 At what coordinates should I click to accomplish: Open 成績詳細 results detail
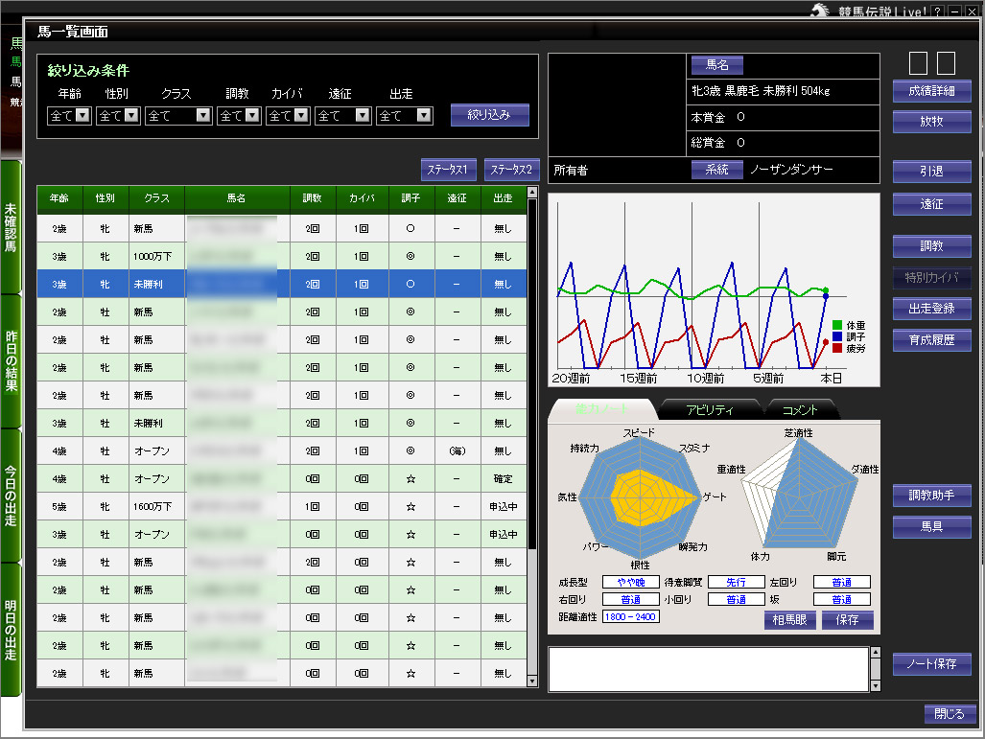[x=931, y=92]
